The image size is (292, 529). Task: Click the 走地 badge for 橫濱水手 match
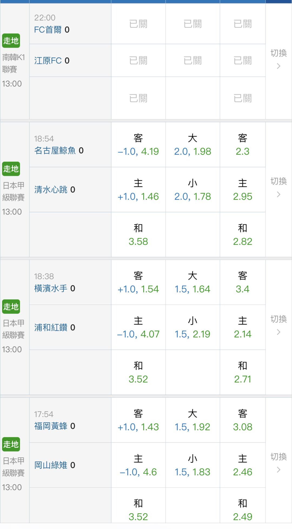11,307
